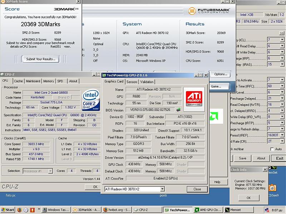The image size is (286, 214).
Task: Open the Mainboard tab in CPU-Z
Action: (x=33, y=81)
